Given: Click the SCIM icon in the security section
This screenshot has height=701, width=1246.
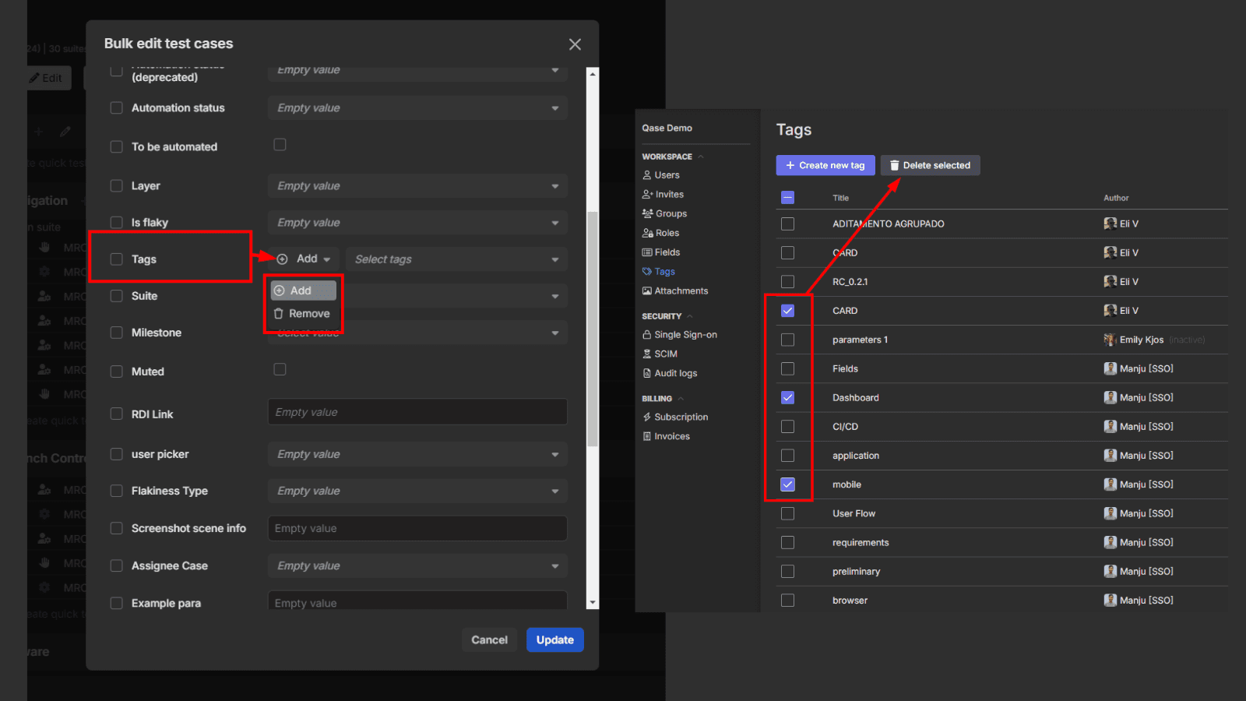Looking at the screenshot, I should tap(647, 354).
